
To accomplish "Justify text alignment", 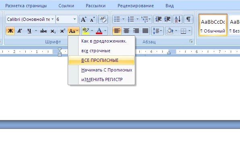I will [x=145, y=31].
